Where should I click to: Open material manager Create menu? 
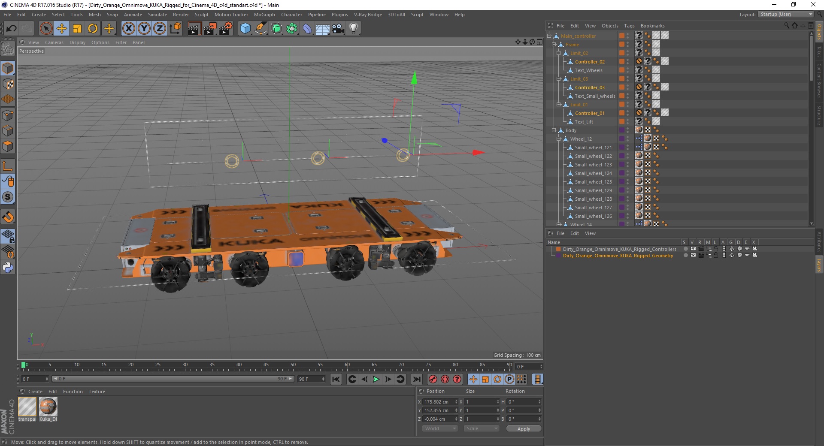click(35, 392)
